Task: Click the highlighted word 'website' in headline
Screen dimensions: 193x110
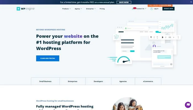Action: pyautogui.click(x=73, y=36)
